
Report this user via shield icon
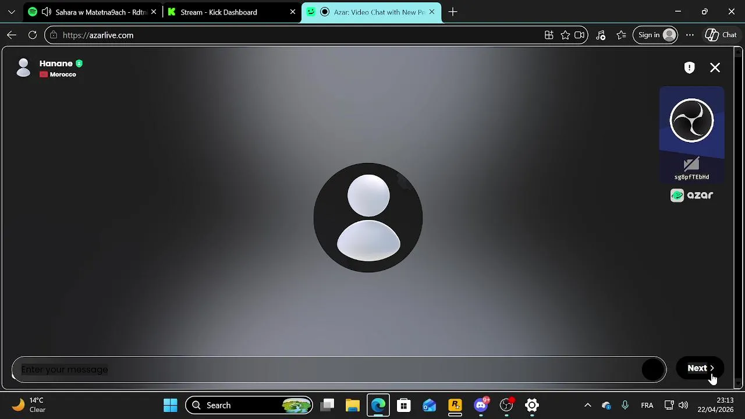(690, 68)
